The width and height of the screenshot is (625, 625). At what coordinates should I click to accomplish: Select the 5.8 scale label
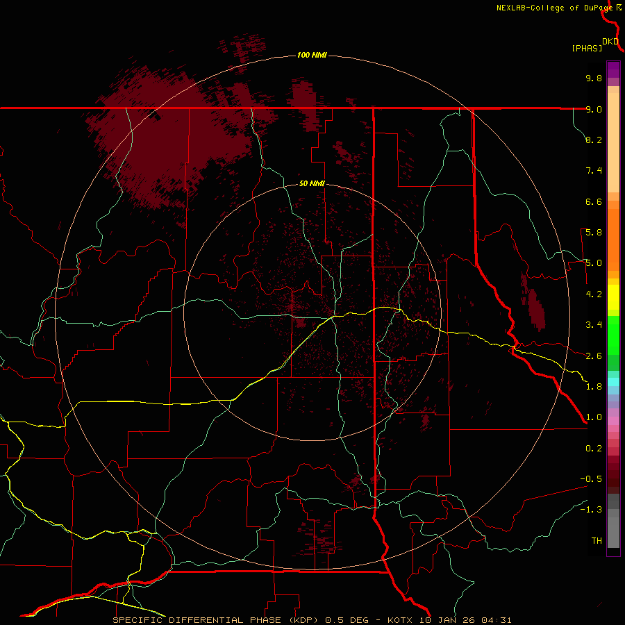click(594, 233)
